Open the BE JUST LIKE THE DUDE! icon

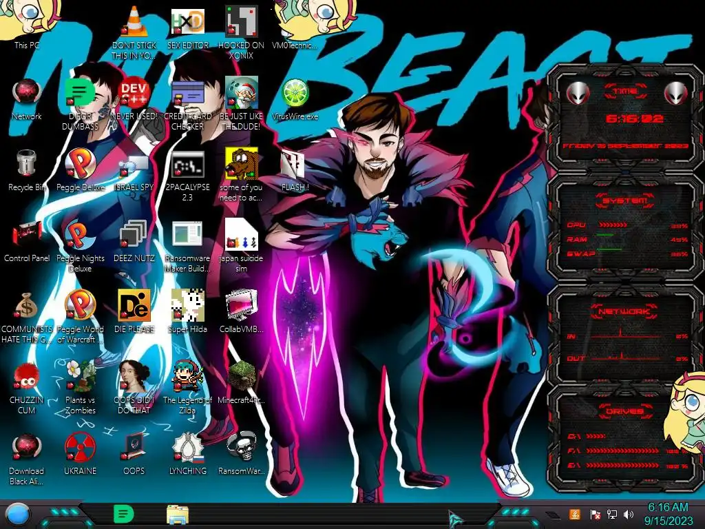click(241, 105)
